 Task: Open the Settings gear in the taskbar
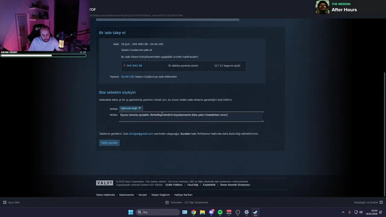[x=246, y=212]
